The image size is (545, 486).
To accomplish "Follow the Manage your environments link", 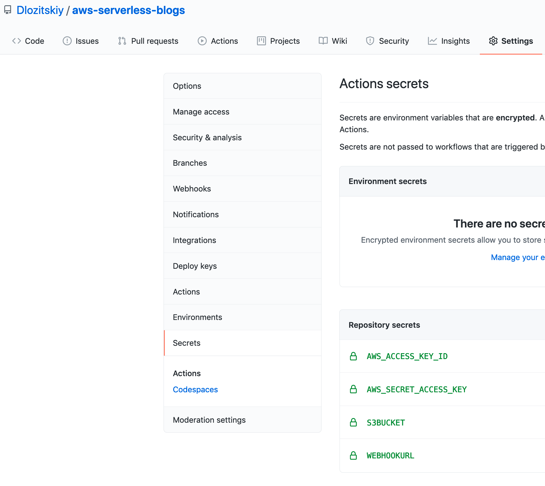I will tap(518, 257).
